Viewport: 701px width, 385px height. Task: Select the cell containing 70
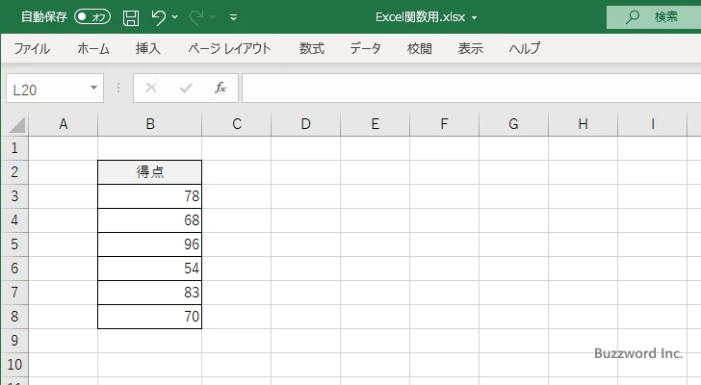pyautogui.click(x=150, y=317)
